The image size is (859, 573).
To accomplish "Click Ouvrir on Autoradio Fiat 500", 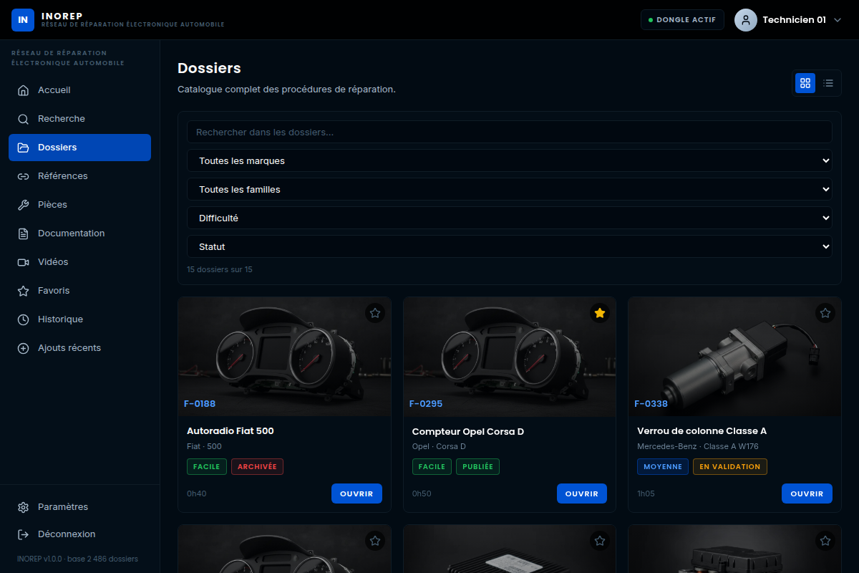I will click(x=356, y=493).
